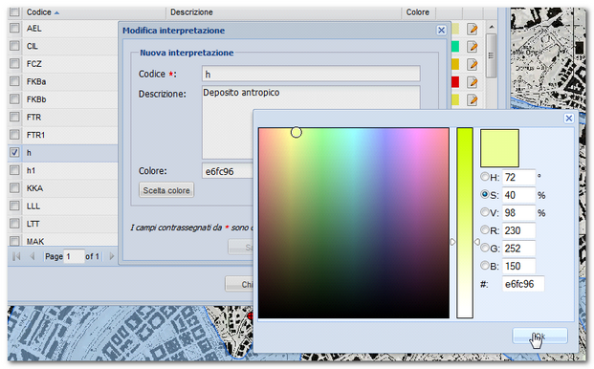Click the Codice input field containing h
Viewport: 594px width, 369px height.
311,74
